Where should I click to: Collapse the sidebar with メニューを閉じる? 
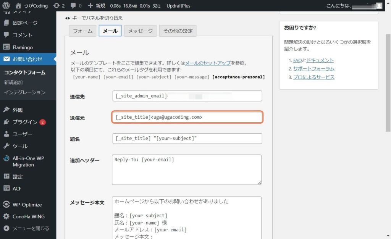click(26, 228)
